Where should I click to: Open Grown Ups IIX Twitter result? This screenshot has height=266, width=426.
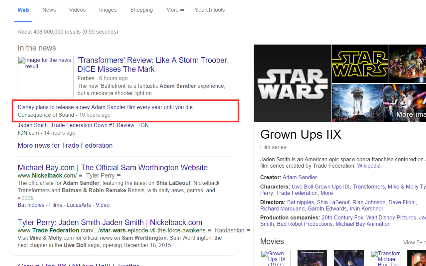pyautogui.click(x=79, y=264)
